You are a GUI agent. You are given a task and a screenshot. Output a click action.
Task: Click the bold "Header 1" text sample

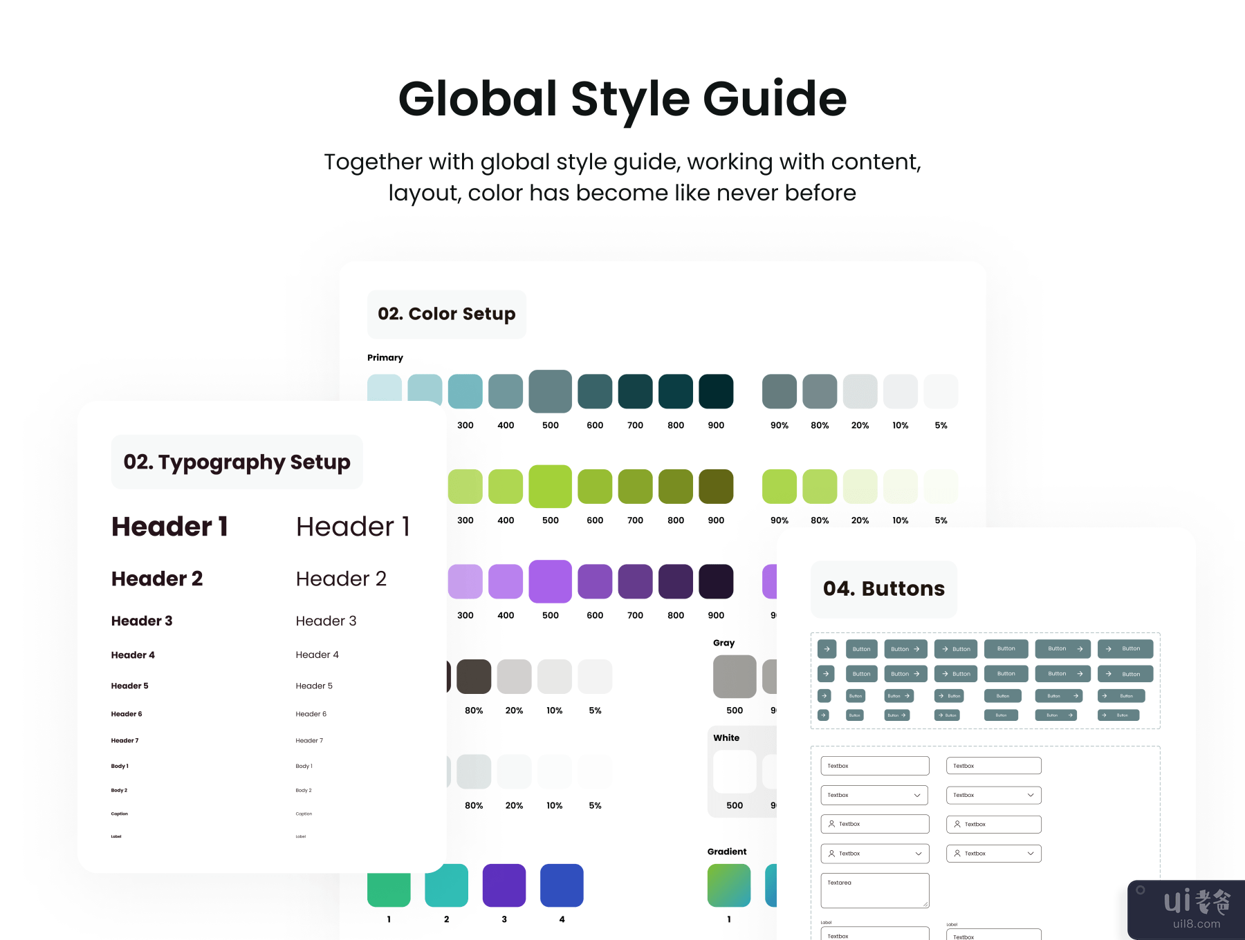(169, 527)
